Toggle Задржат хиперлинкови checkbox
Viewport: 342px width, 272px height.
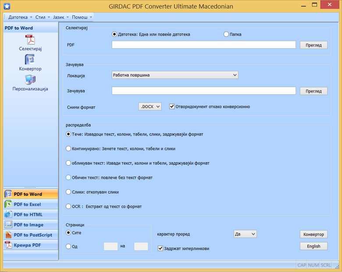(x=160, y=248)
